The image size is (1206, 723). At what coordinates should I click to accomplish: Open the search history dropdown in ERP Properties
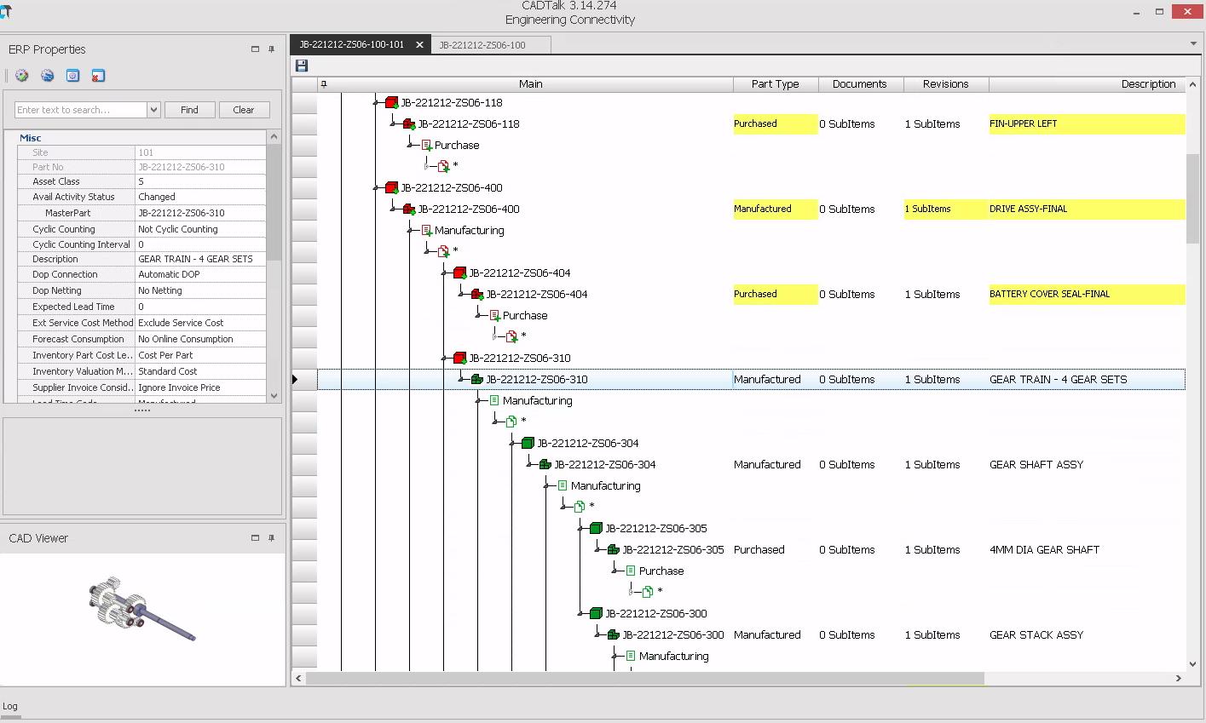[153, 109]
